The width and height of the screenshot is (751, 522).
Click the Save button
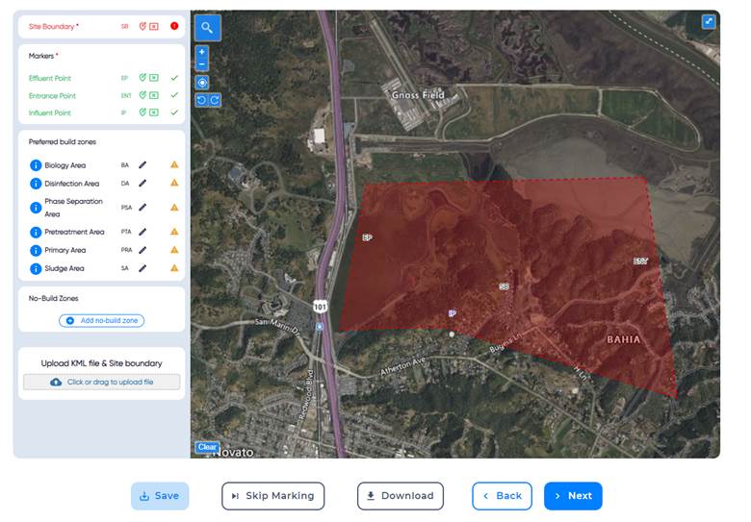coord(160,496)
